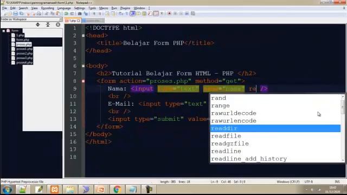Collapse the form fold marker on line 8
347x195 pixels.
point(83,81)
